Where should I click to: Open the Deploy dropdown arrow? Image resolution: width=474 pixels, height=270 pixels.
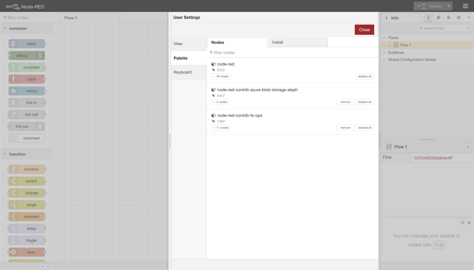449,6
